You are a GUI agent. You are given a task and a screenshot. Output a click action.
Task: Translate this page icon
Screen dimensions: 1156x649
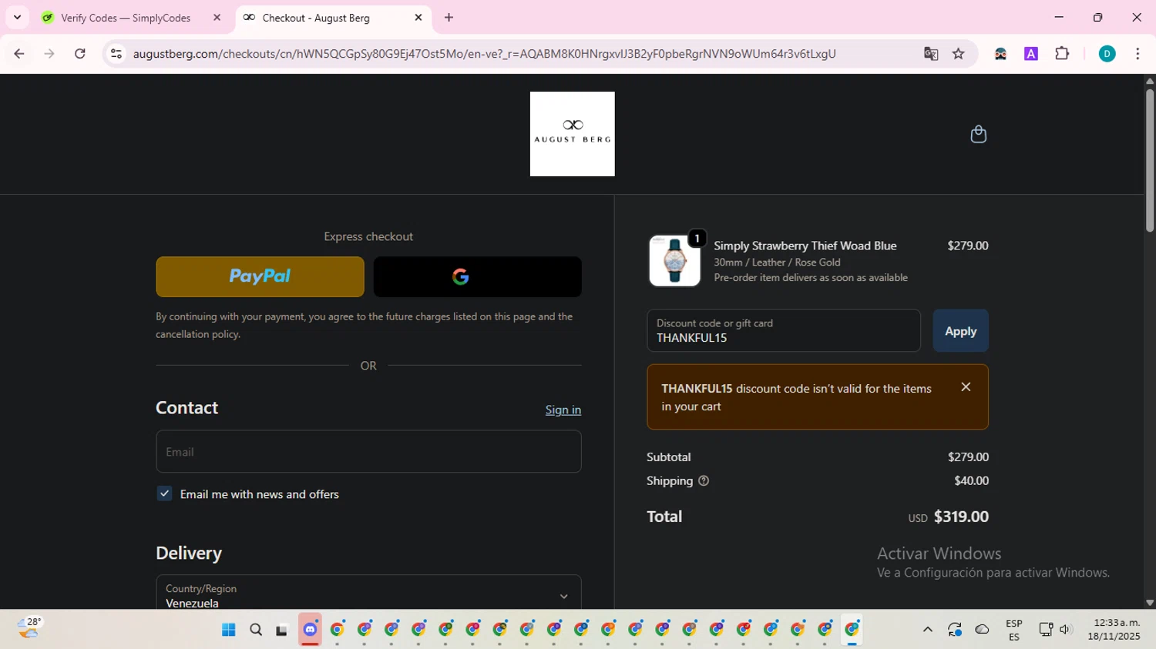tap(931, 54)
